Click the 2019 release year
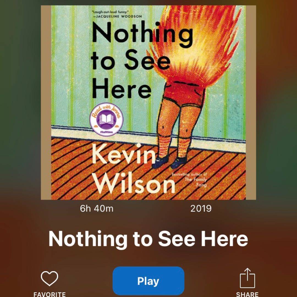 tap(201, 208)
